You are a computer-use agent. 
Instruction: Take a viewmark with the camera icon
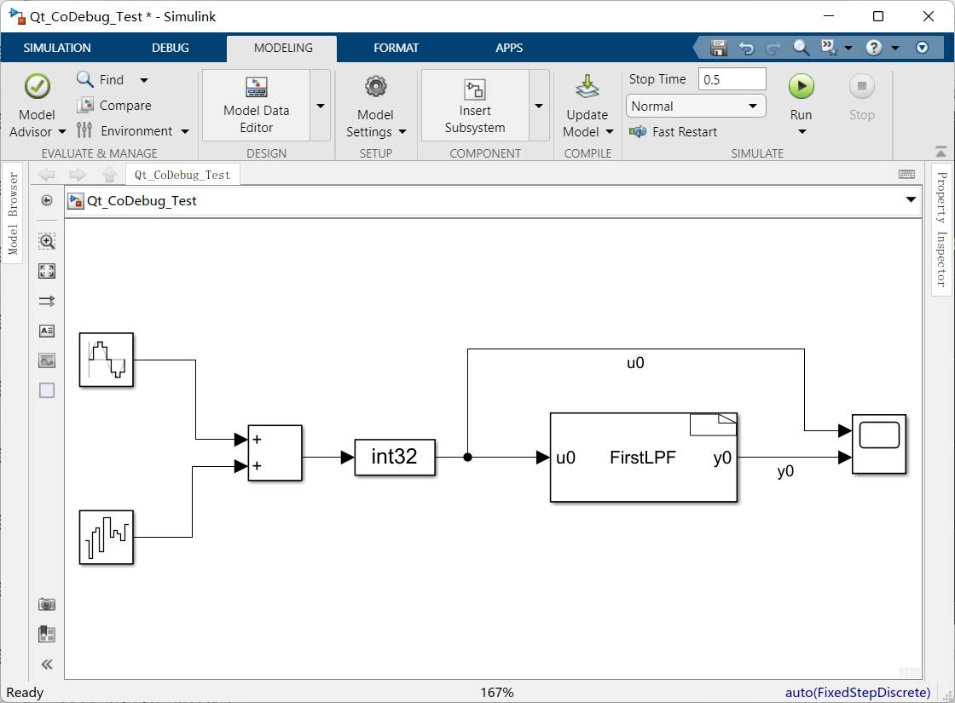(x=47, y=603)
